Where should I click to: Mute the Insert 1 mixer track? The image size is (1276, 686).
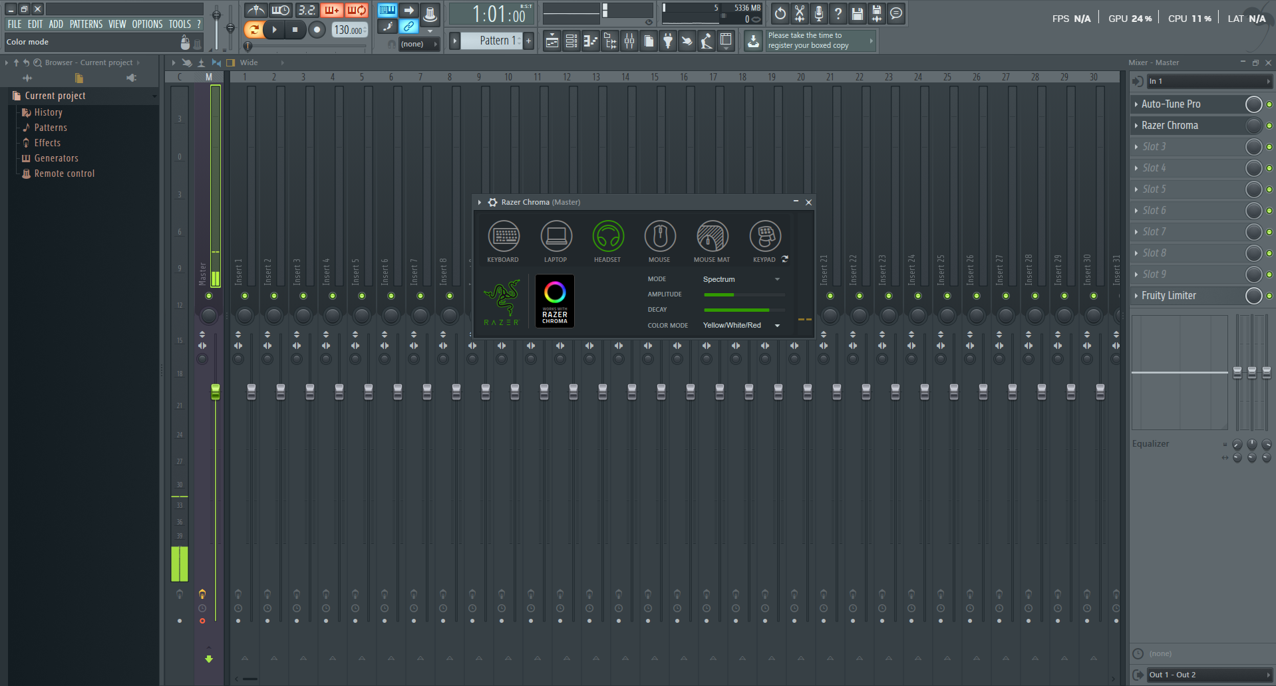pos(245,296)
